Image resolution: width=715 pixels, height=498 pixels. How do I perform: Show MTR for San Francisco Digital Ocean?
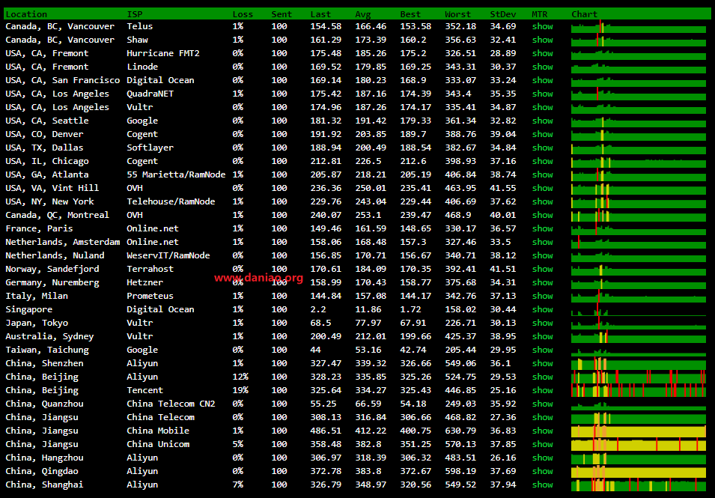(x=542, y=80)
